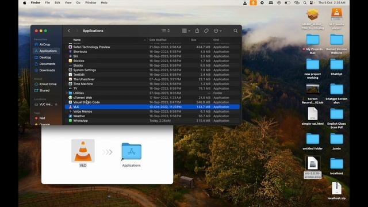Viewport: 368px width, 207px height.
Task: Select the Time Machine app icon
Action: click(x=70, y=84)
